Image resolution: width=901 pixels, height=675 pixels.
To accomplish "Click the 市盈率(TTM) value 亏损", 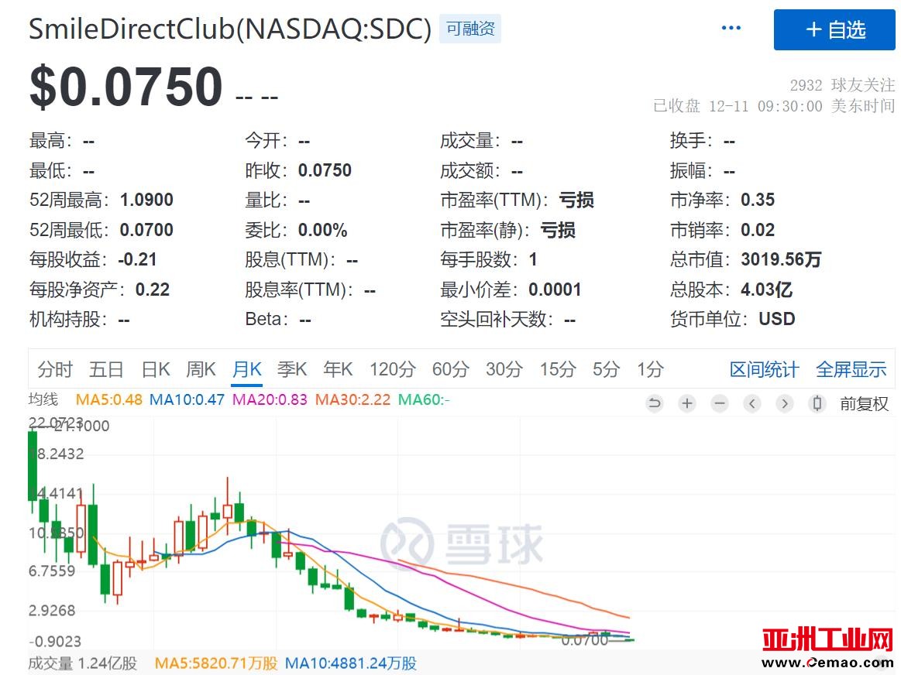I will (x=576, y=200).
